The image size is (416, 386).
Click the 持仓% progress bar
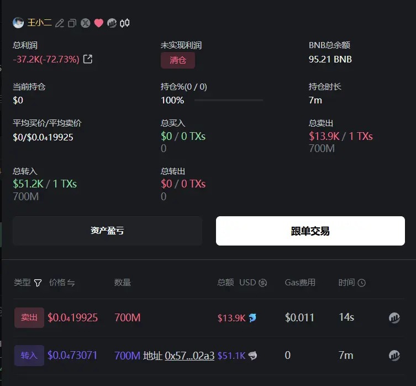(x=229, y=100)
